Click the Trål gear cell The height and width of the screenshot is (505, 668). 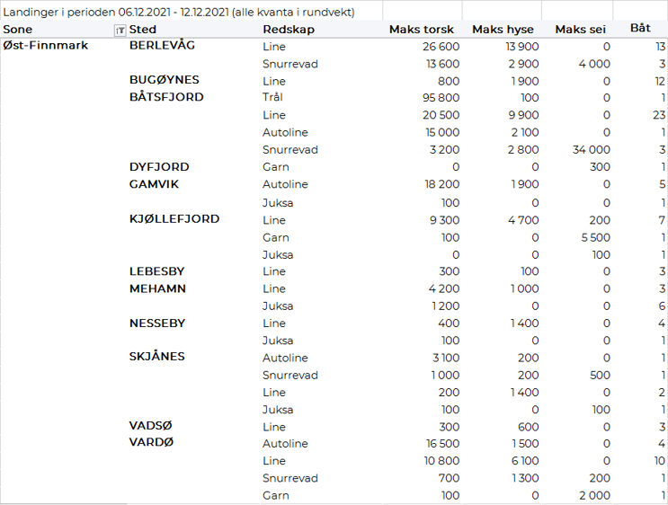click(x=272, y=98)
